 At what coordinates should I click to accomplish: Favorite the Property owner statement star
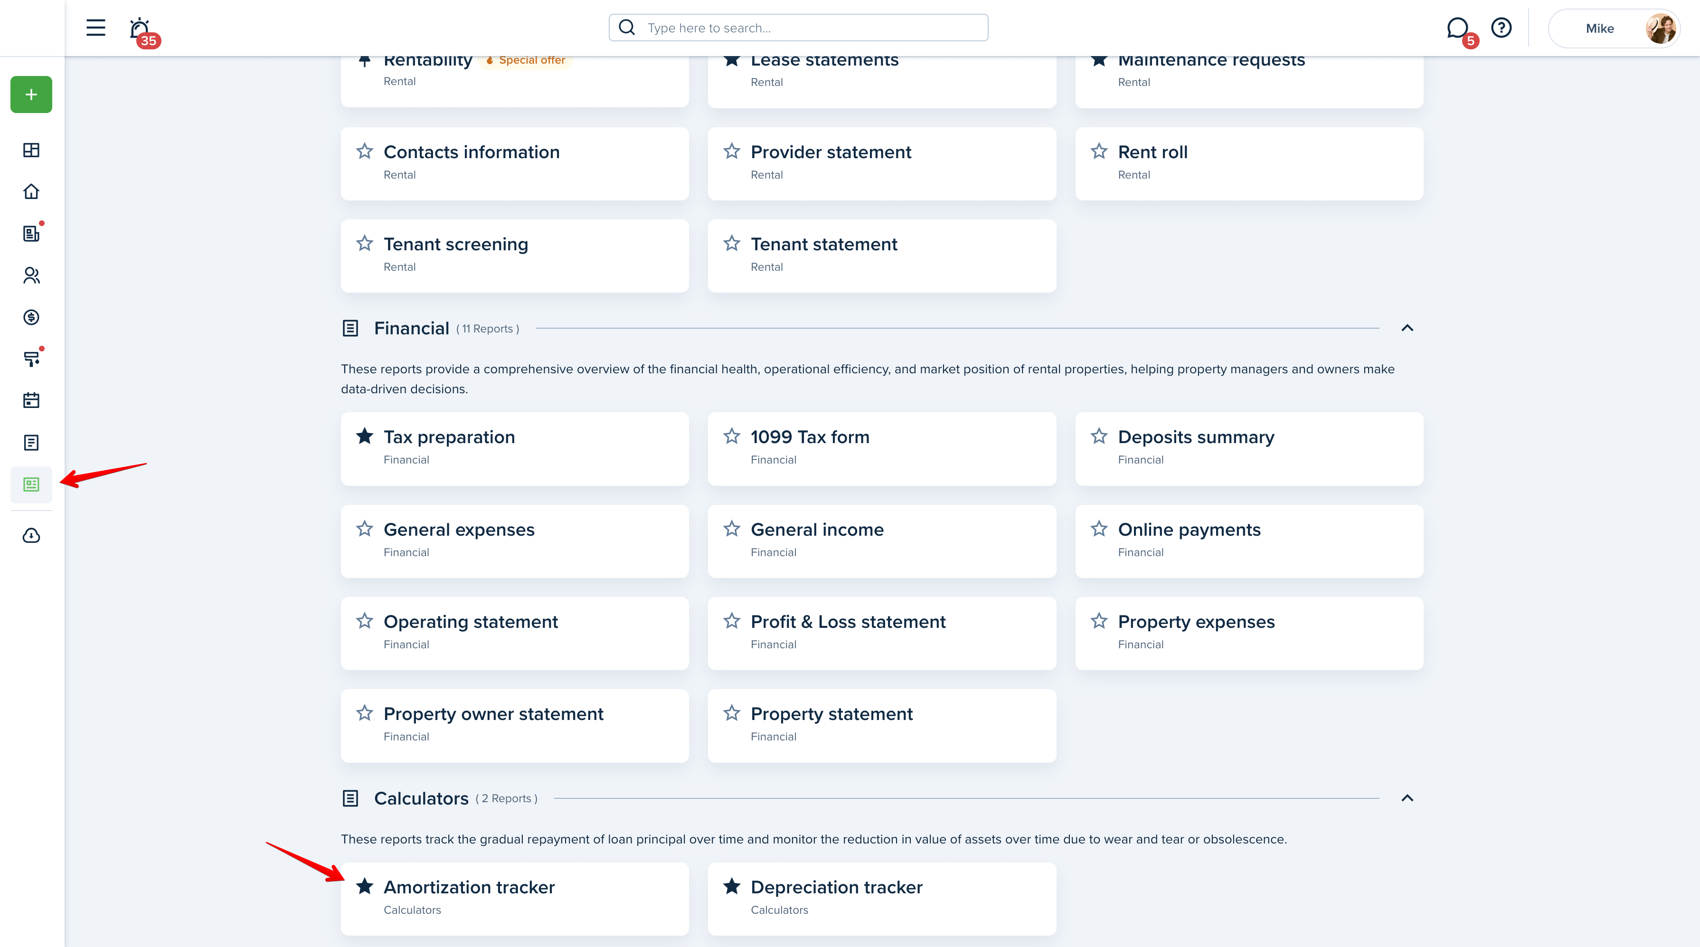364,713
